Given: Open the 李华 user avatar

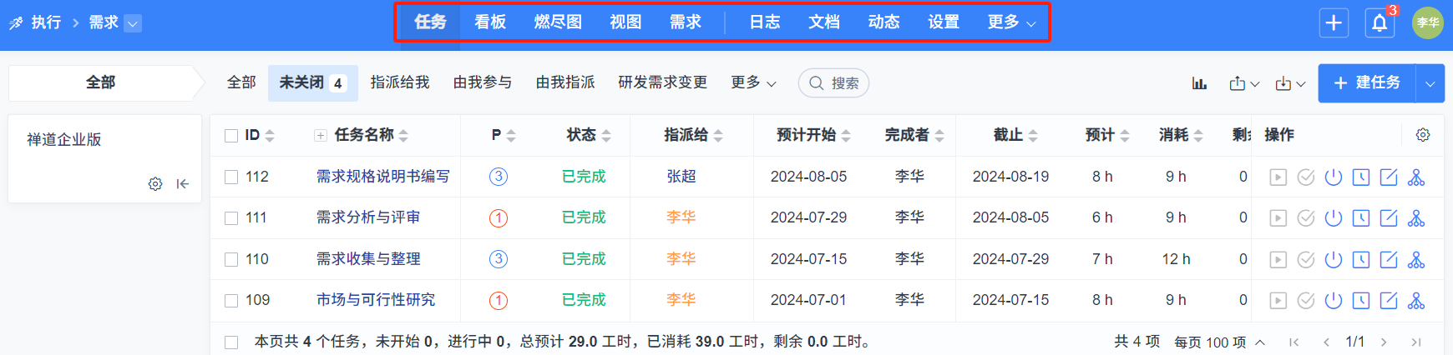Looking at the screenshot, I should 1428,22.
